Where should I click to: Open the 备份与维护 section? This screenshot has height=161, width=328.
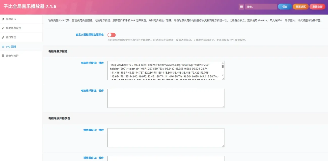pos(21,56)
